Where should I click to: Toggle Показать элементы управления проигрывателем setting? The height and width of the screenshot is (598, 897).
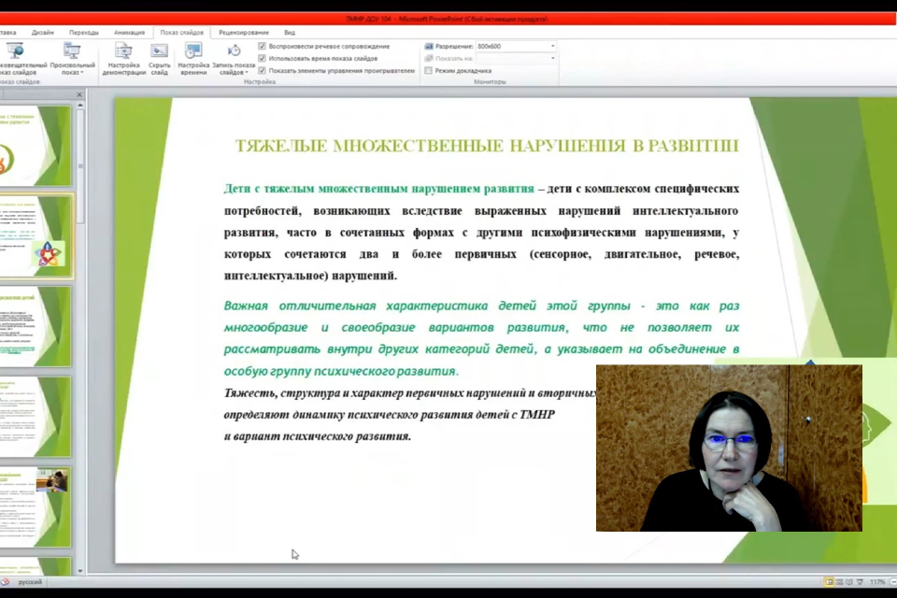tap(263, 69)
